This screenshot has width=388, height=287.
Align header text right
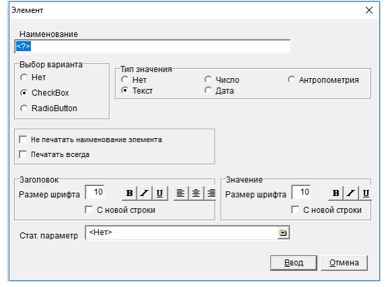click(x=210, y=193)
